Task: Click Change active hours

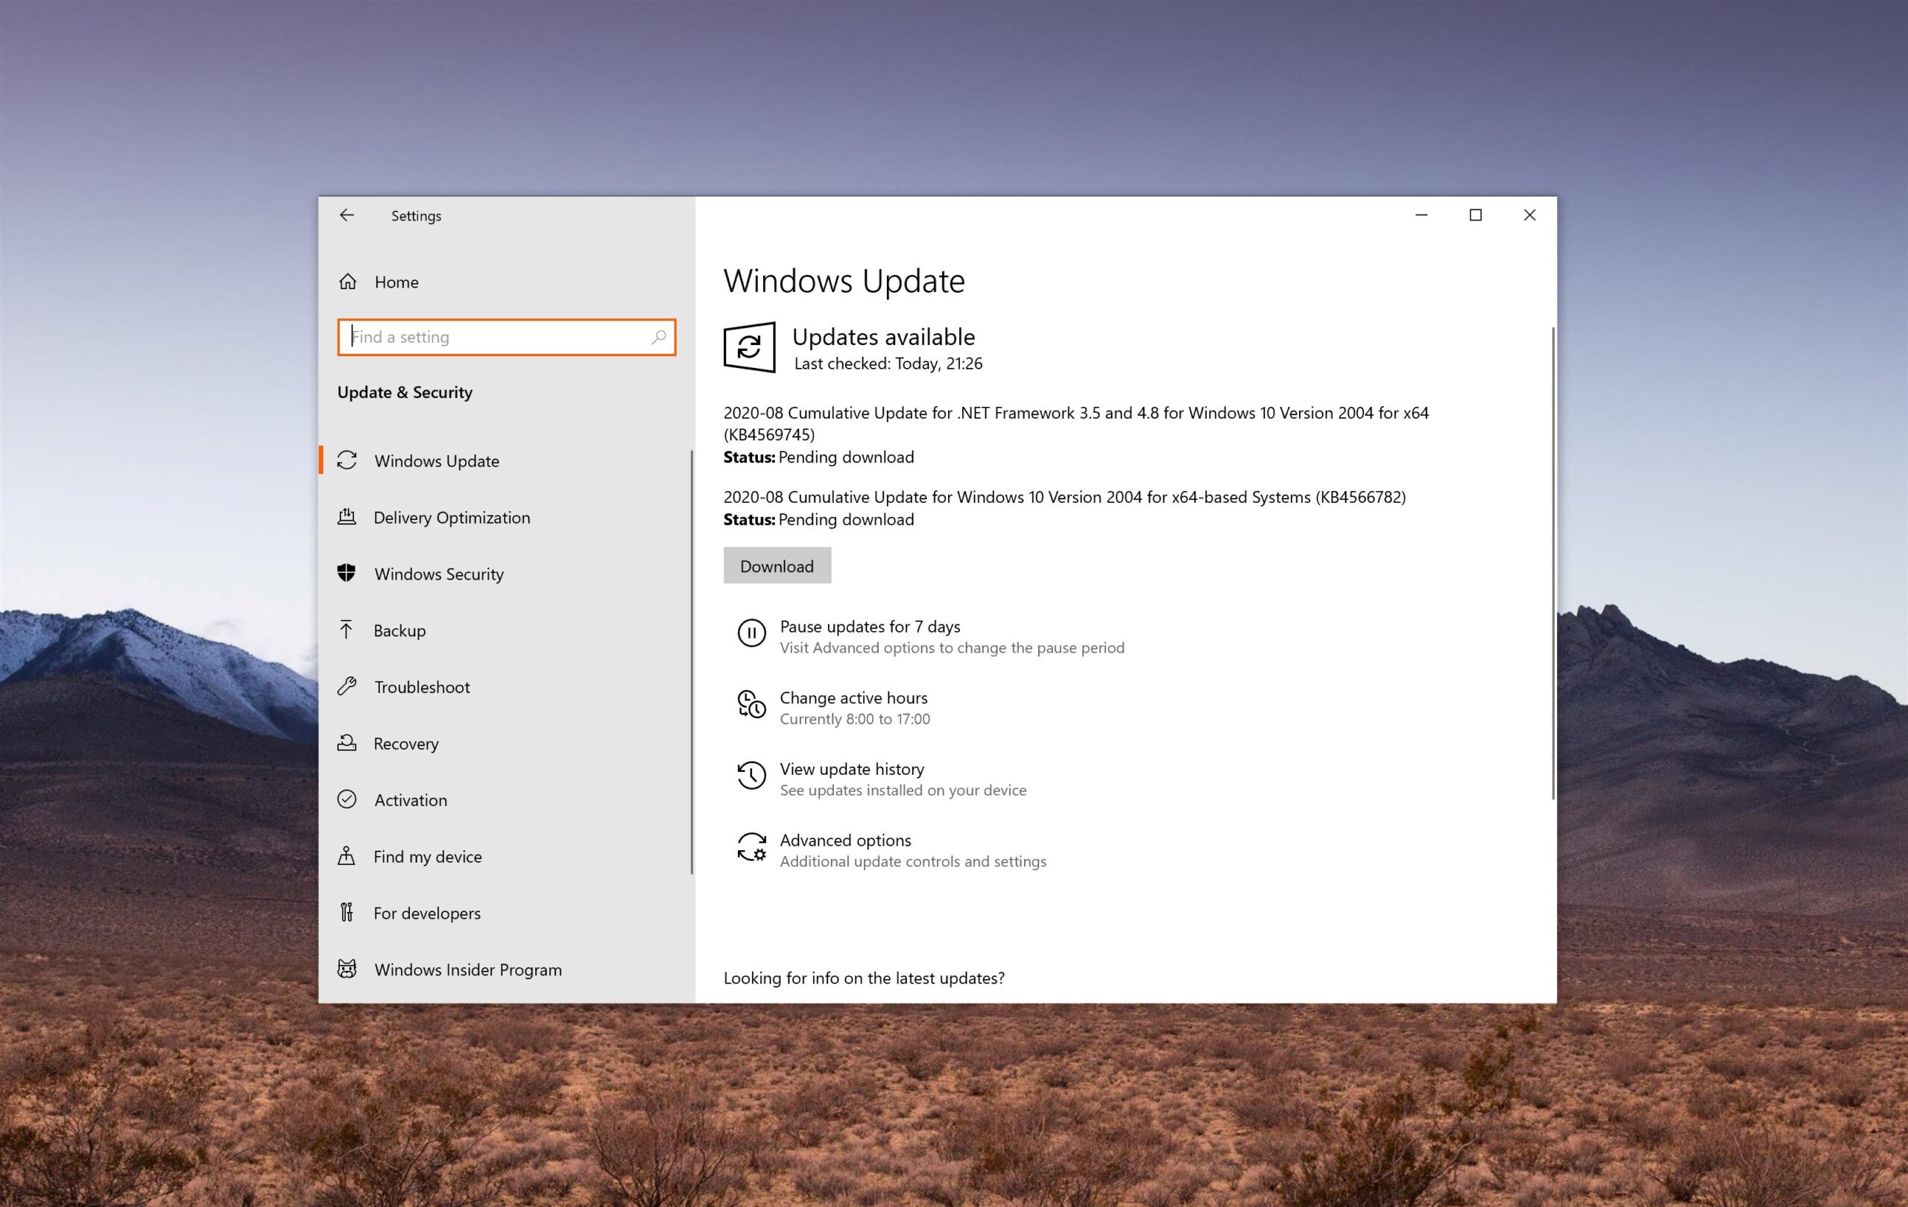Action: tap(853, 697)
